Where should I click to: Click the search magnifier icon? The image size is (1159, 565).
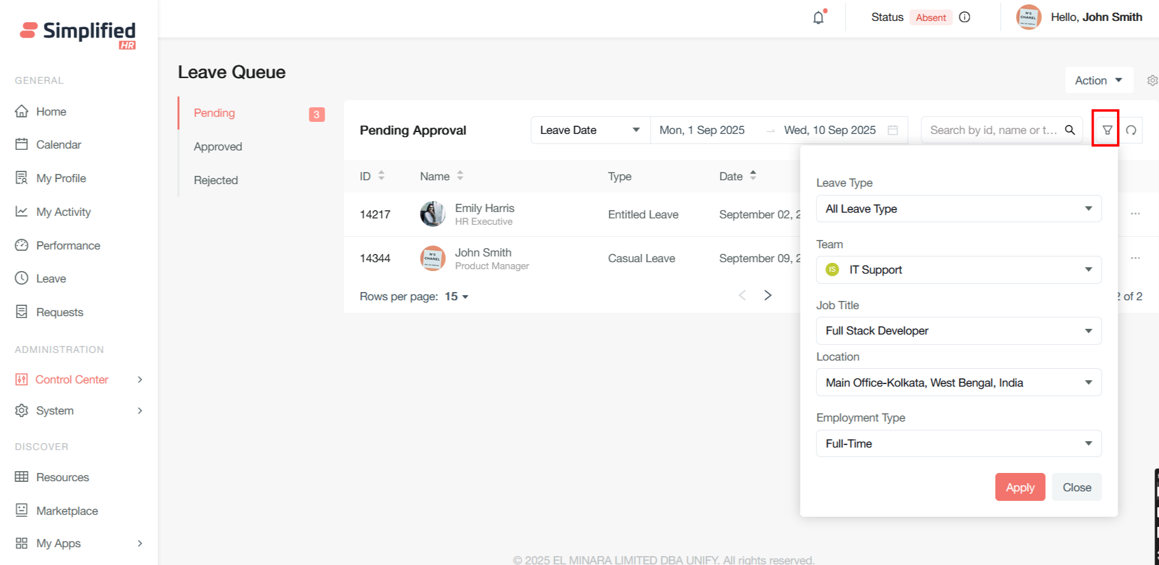coord(1070,130)
